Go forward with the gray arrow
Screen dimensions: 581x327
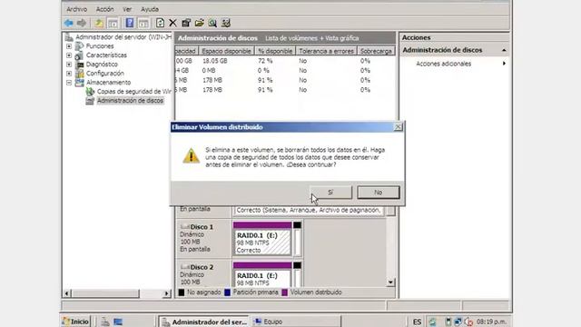click(82, 23)
